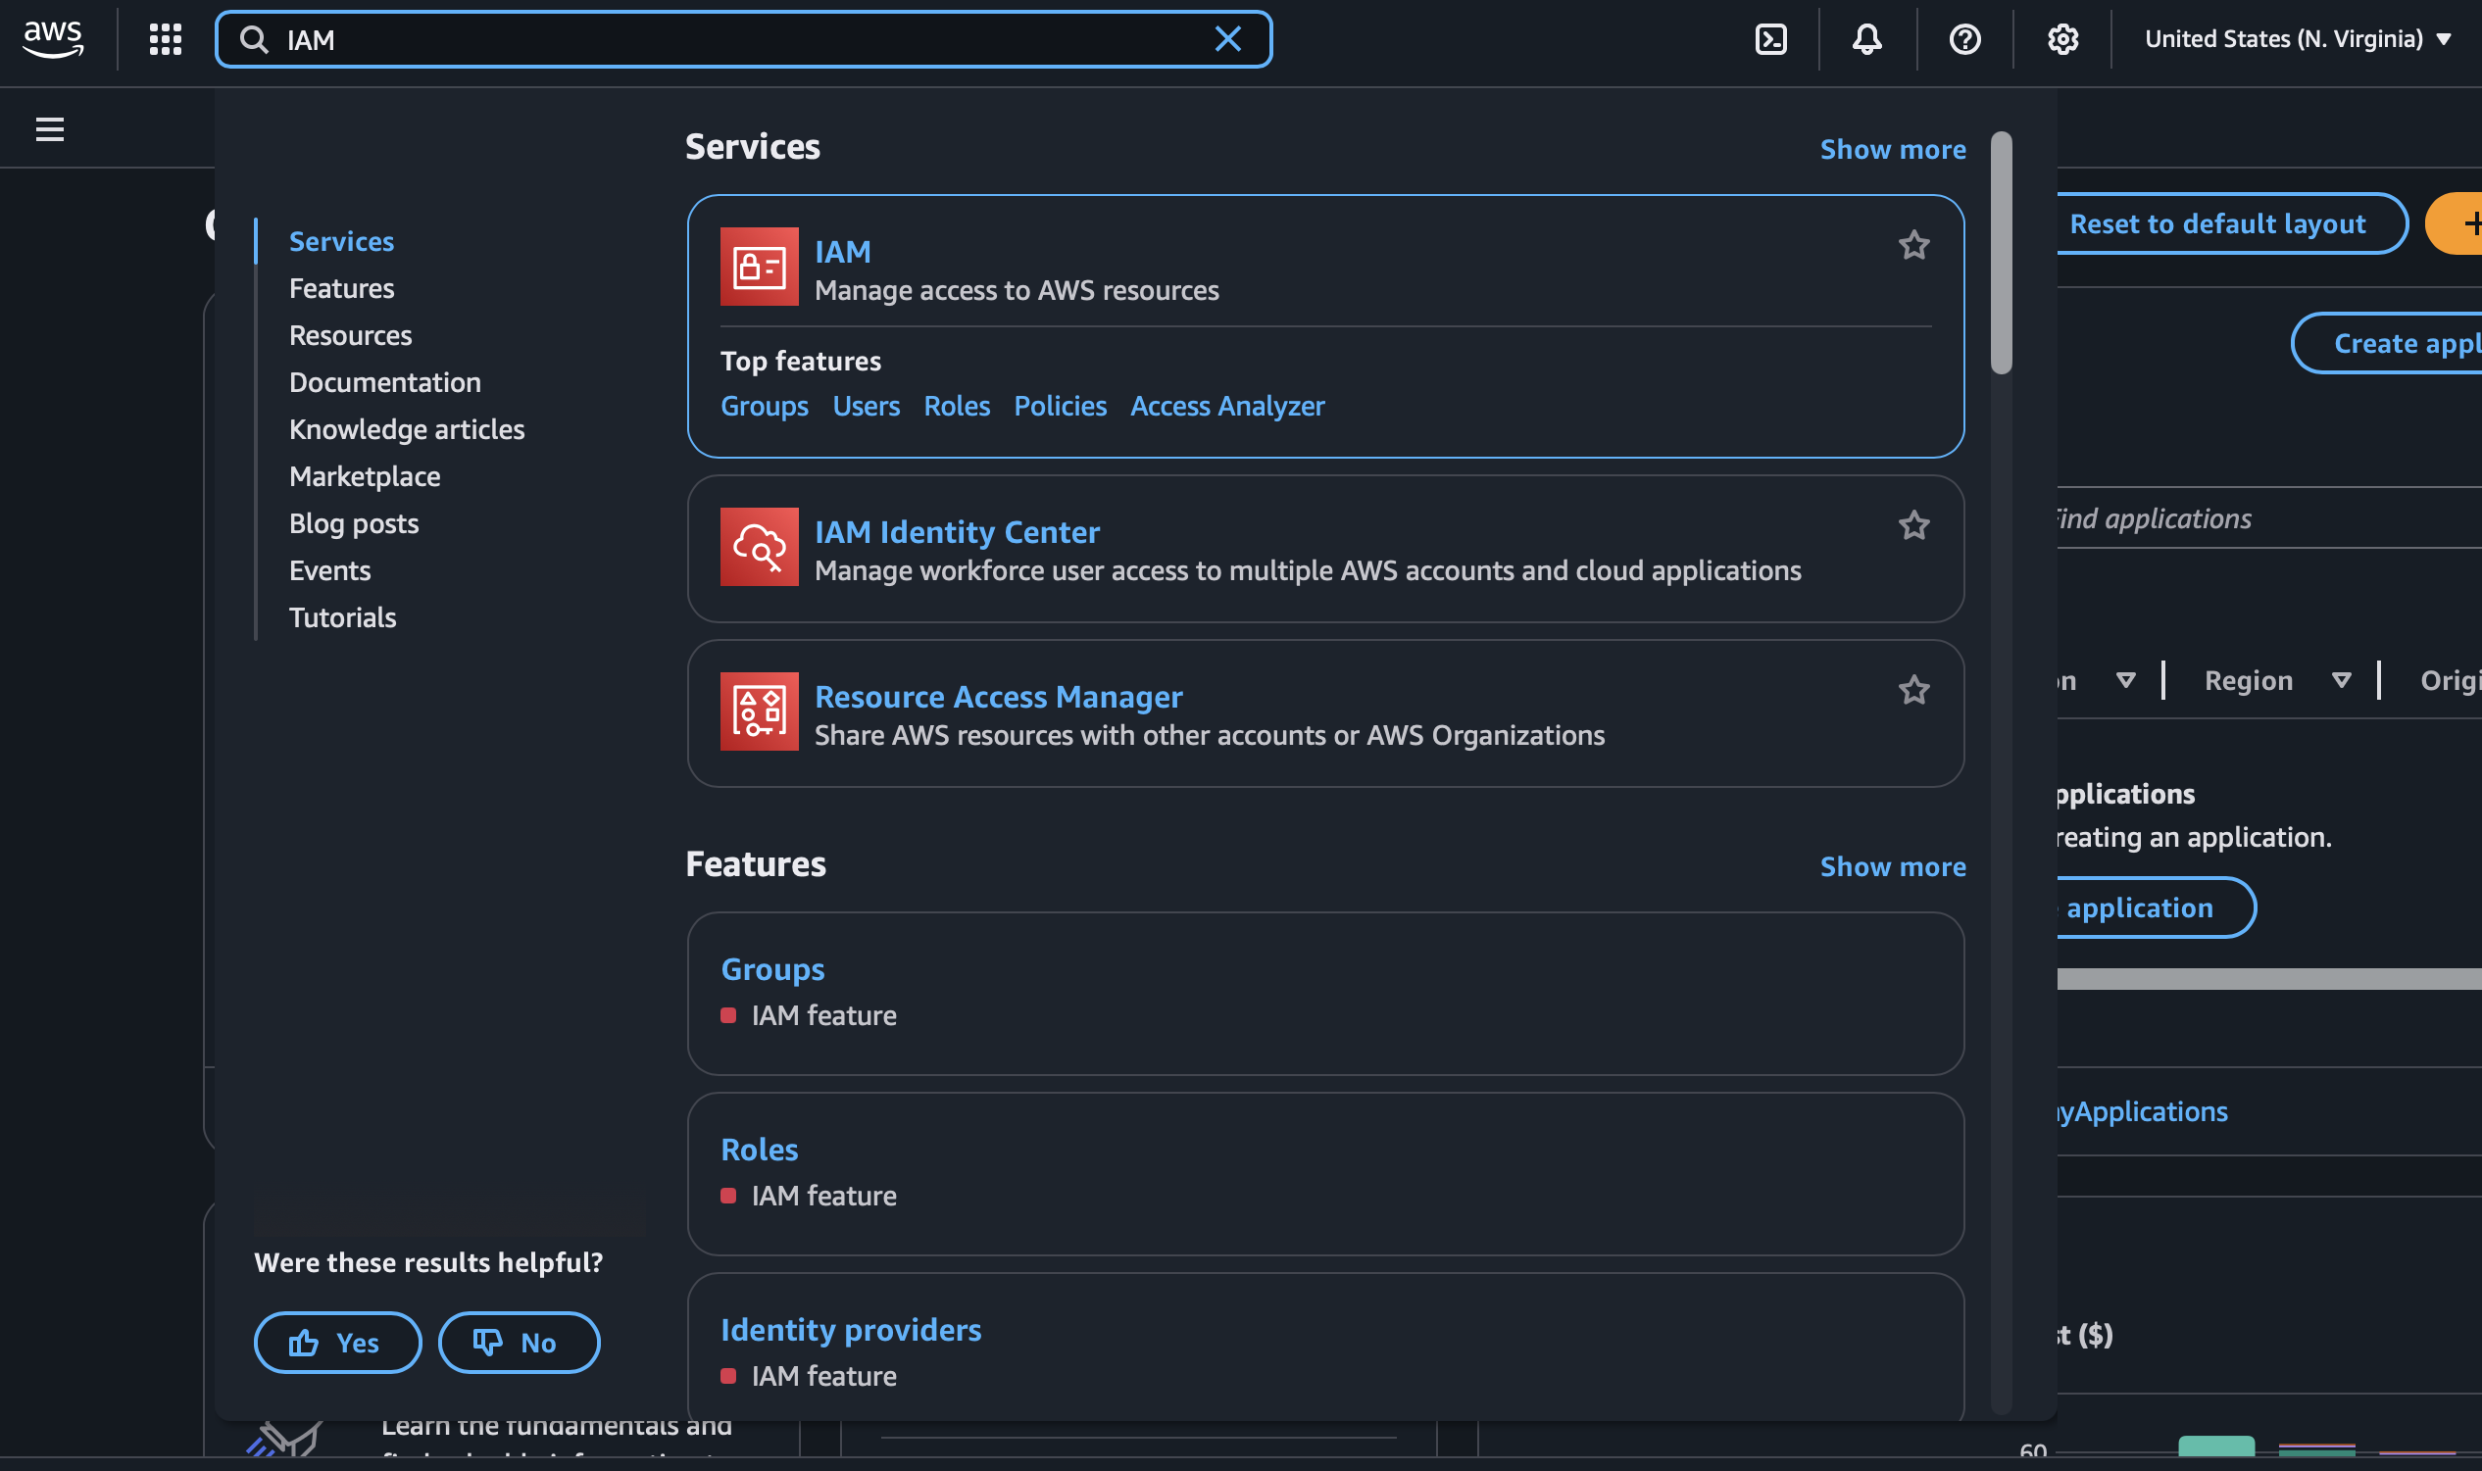2482x1471 pixels.
Task: Open the services grid menu icon
Action: 166,39
